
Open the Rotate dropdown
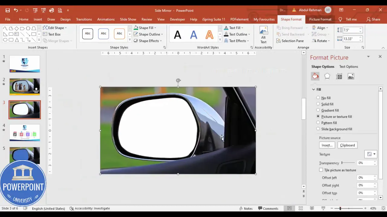321,41
